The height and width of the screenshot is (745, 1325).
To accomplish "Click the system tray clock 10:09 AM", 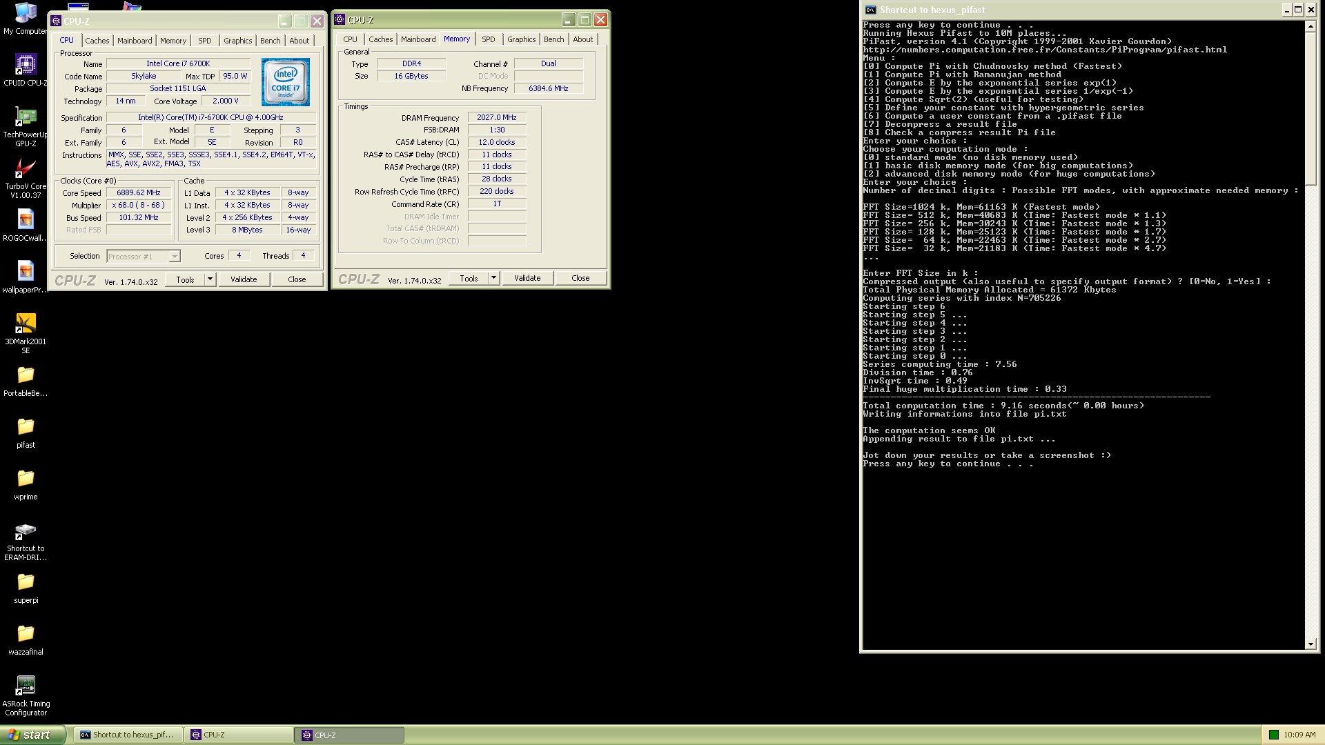I will point(1299,735).
